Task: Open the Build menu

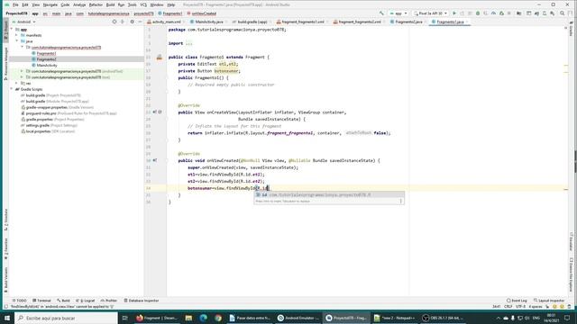Action: point(110,4)
